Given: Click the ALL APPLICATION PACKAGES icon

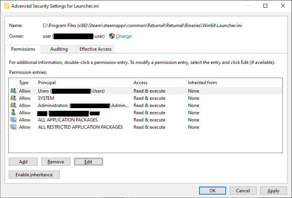Looking at the screenshot, I should coord(13,120).
